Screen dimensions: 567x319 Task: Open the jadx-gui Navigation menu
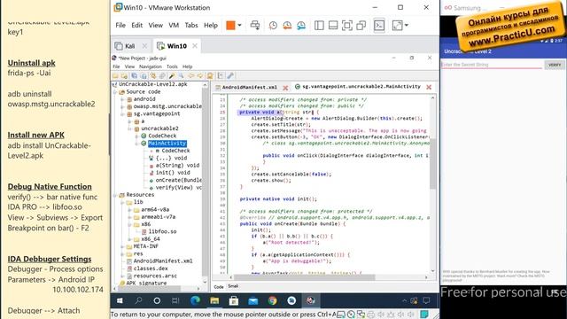coord(151,66)
